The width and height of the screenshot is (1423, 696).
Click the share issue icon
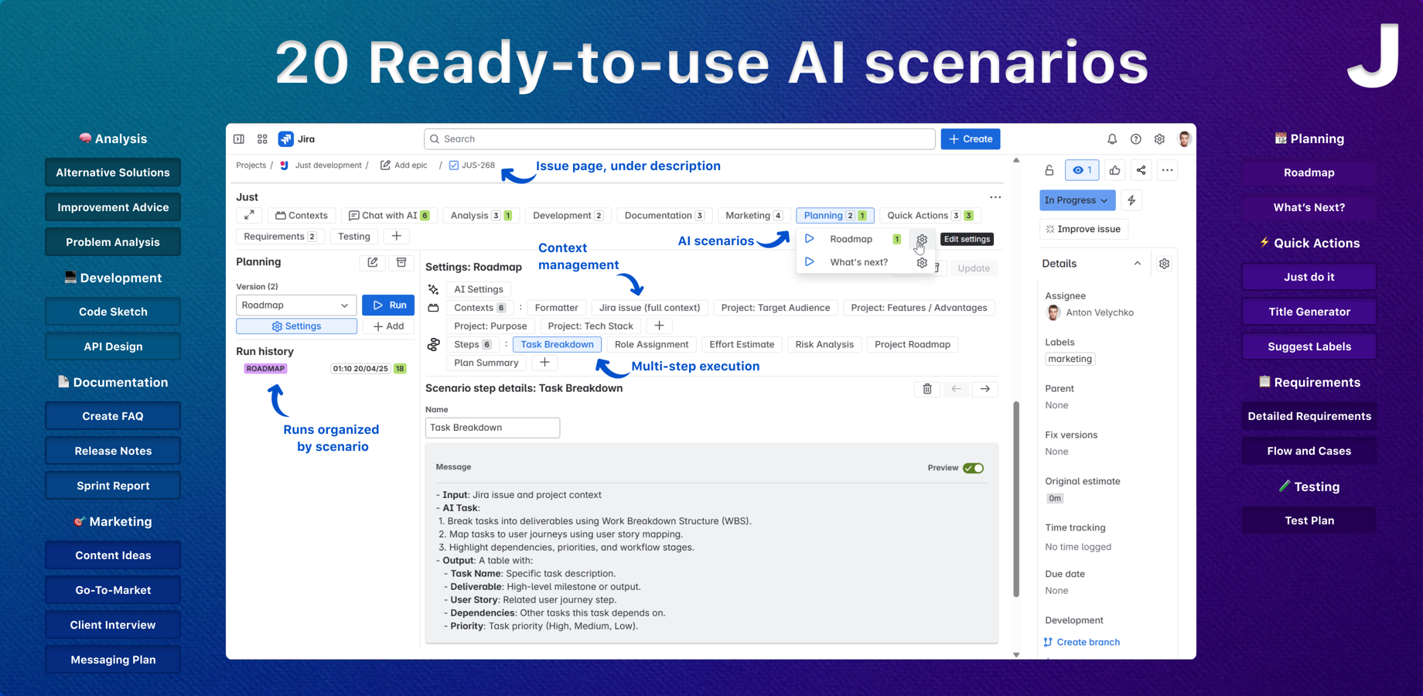pos(1141,170)
